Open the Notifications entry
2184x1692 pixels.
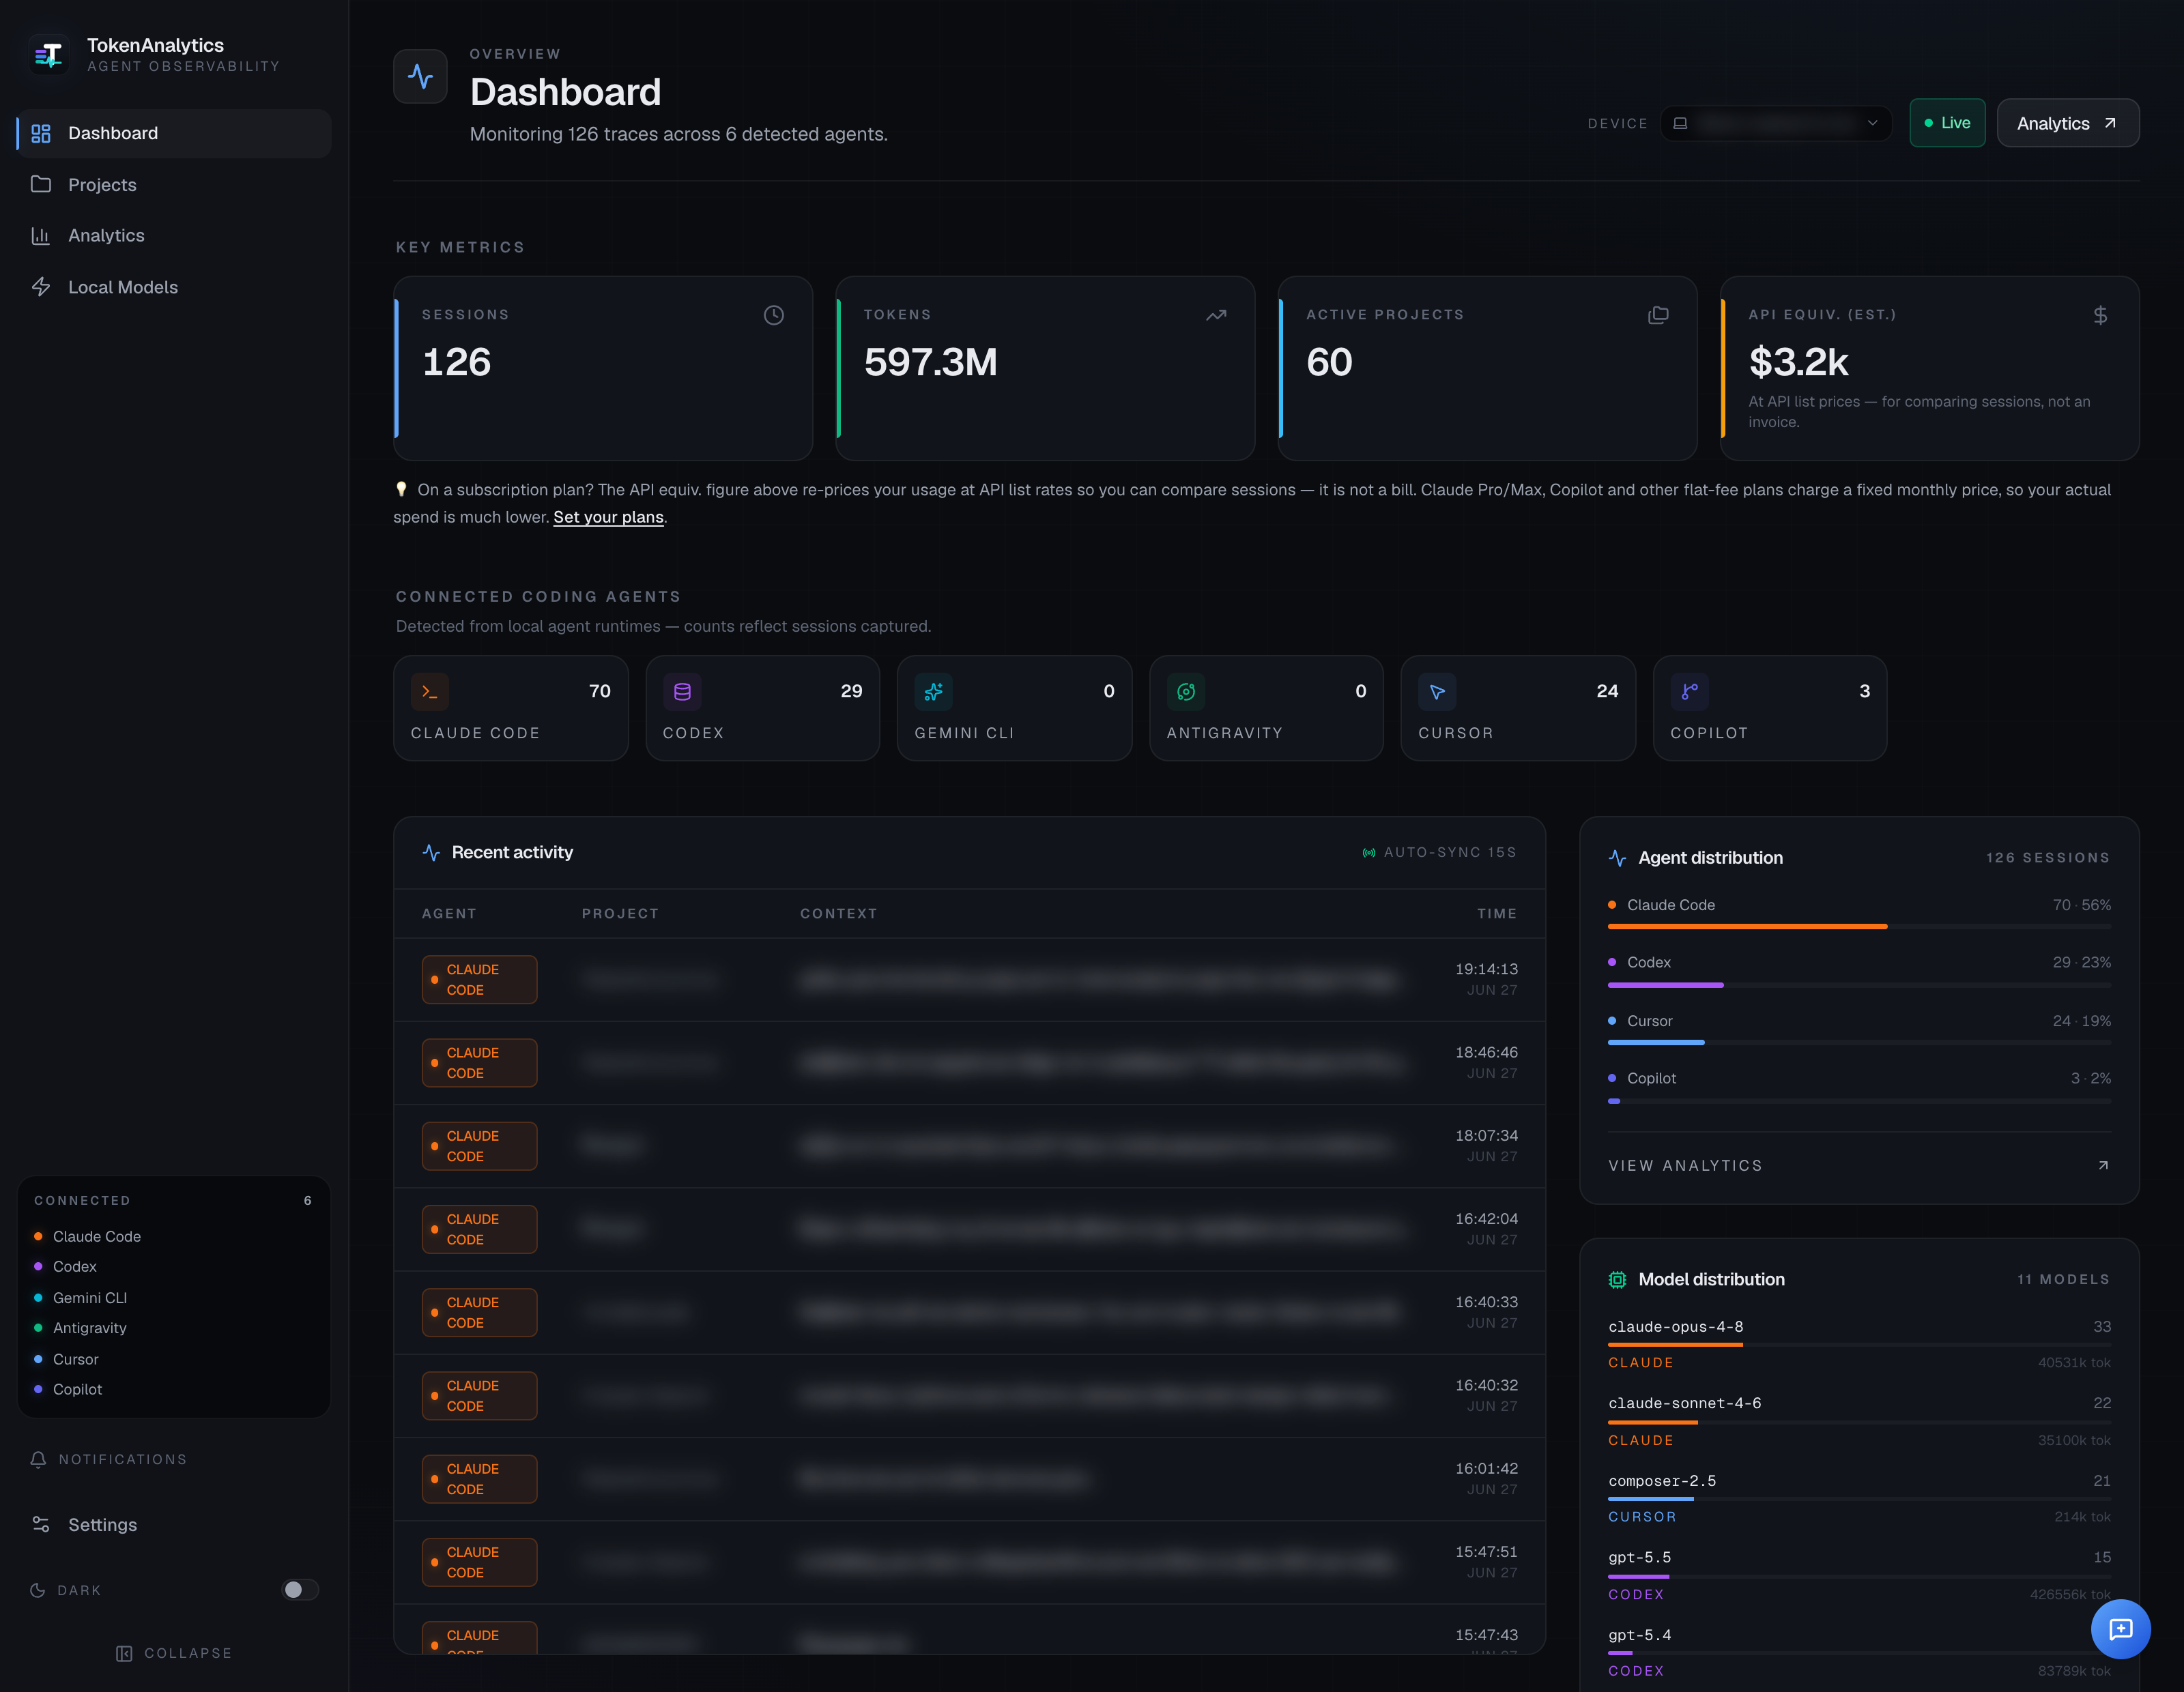108,1459
